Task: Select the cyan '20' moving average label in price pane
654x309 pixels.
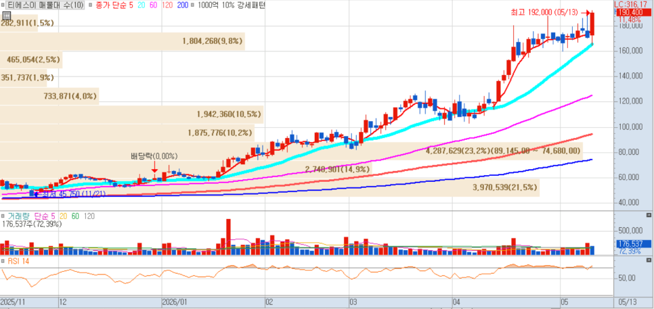Action: 141,5
